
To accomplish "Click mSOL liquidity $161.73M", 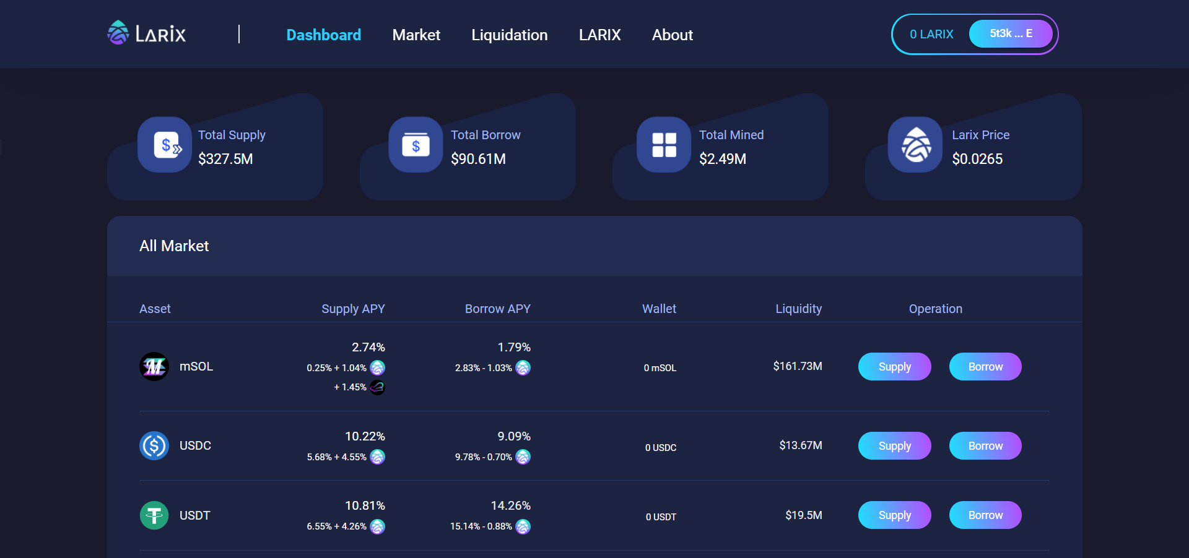I will point(798,366).
